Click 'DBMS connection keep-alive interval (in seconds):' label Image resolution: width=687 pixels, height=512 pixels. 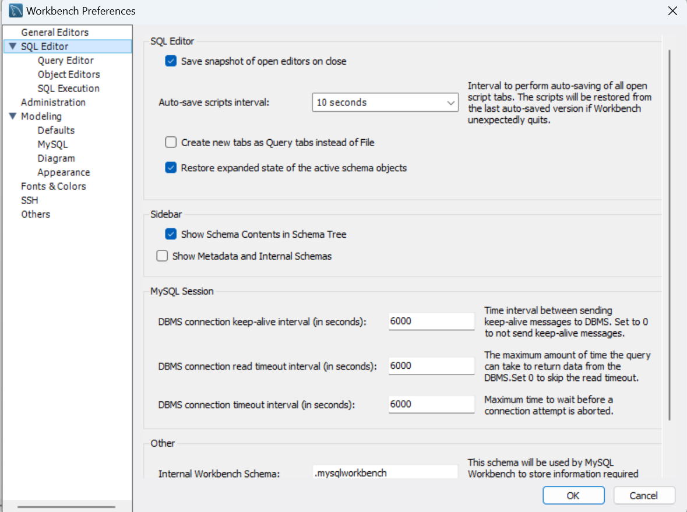click(262, 322)
